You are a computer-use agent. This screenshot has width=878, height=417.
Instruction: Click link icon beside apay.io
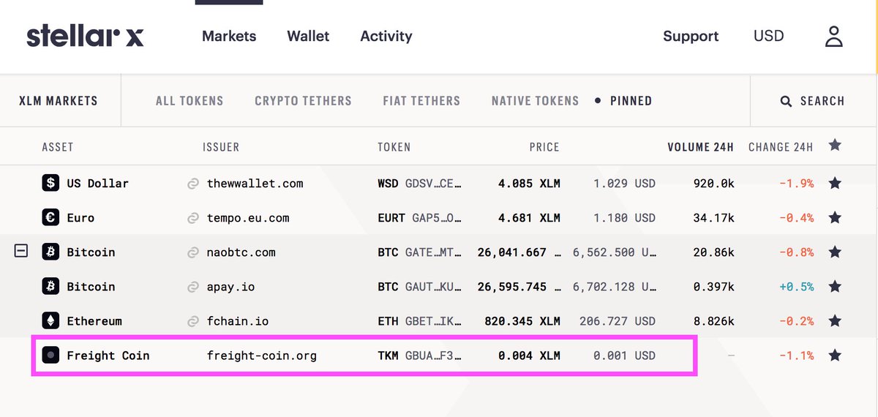tap(193, 287)
